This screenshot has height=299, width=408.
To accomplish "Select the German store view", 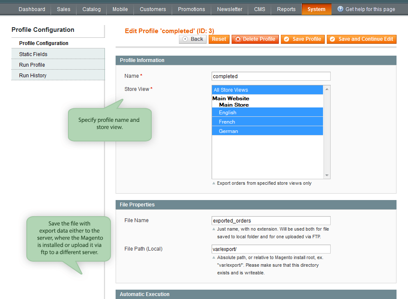I will coord(267,131).
